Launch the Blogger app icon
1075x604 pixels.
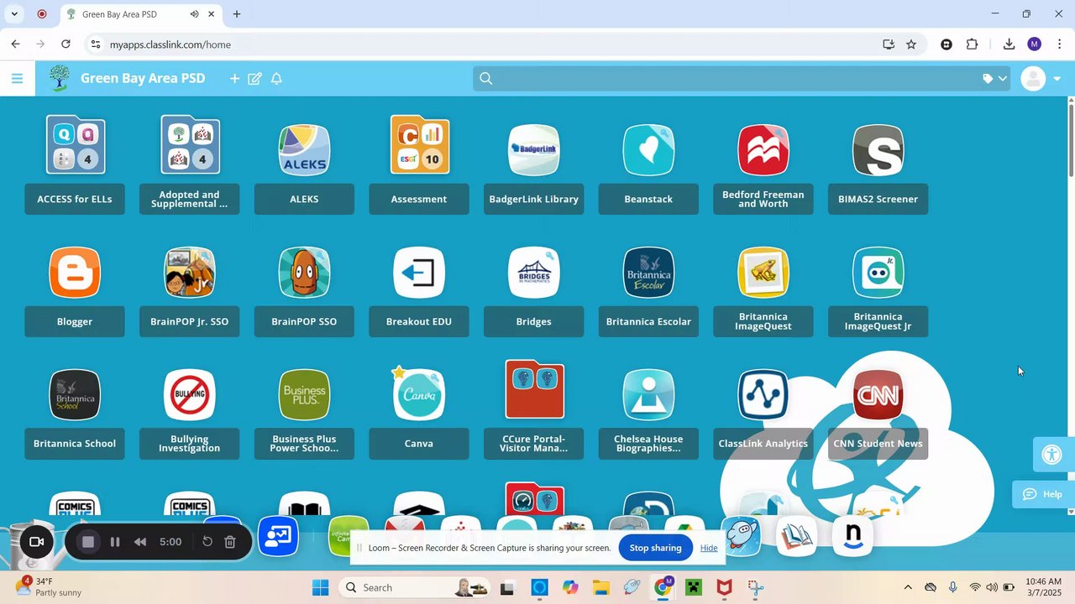75,273
